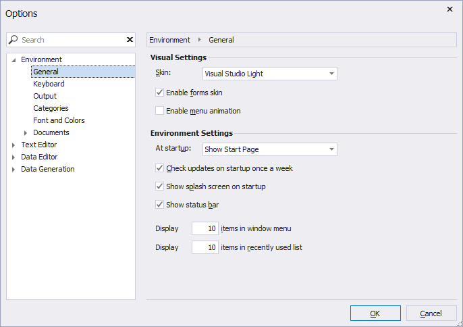Select the Data Editor tree item

click(x=39, y=157)
